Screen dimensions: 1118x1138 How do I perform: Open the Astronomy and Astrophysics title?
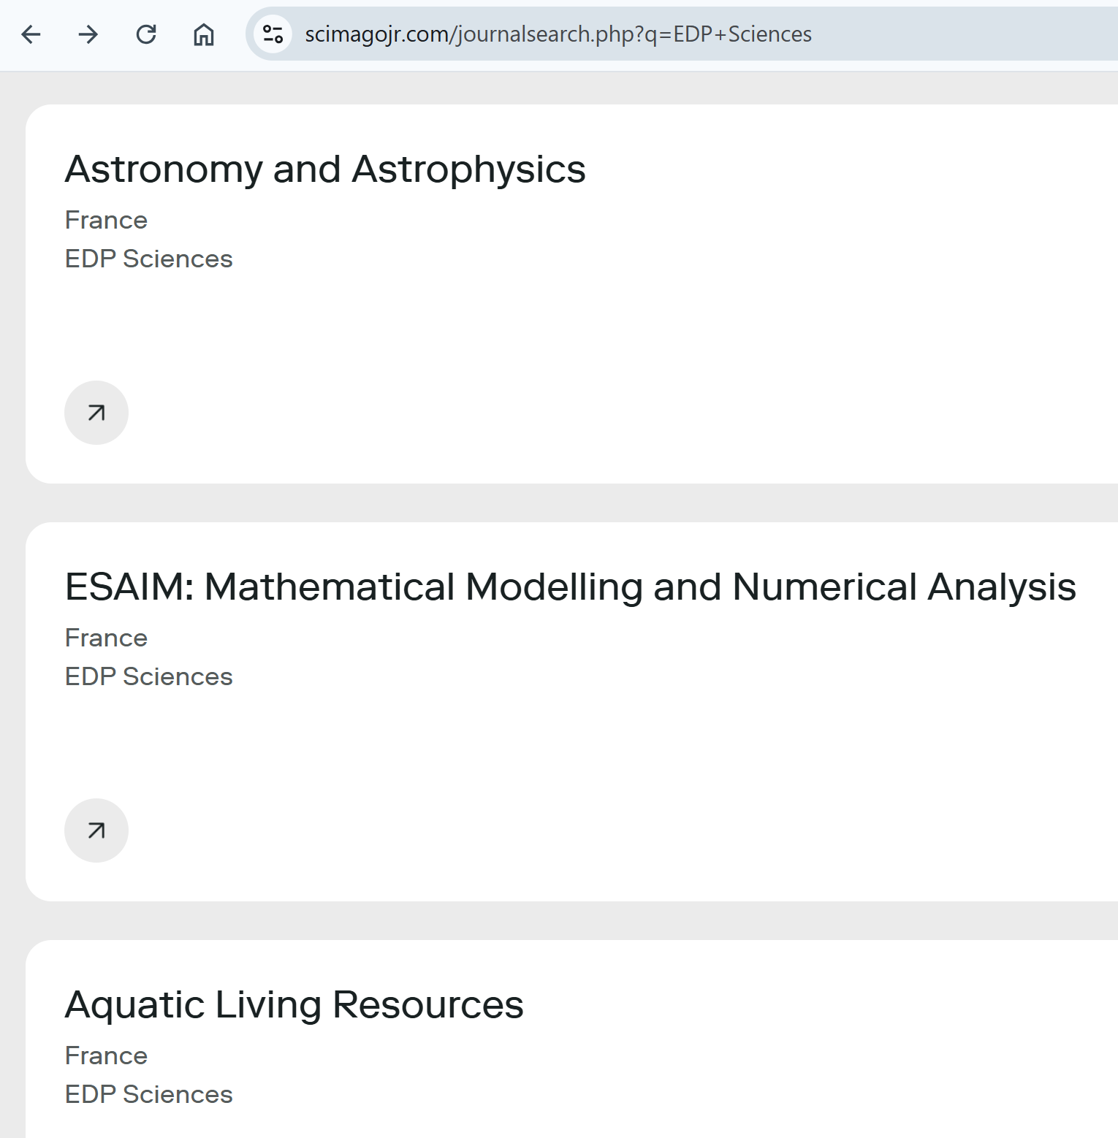325,169
